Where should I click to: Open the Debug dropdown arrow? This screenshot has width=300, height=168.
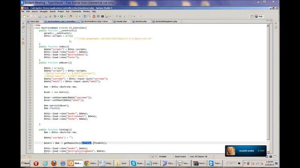pyautogui.click(x=58, y=16)
